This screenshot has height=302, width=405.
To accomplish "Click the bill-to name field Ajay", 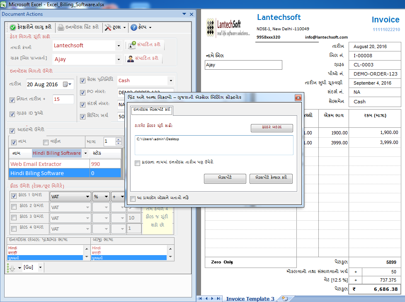I will pyautogui.click(x=243, y=65).
